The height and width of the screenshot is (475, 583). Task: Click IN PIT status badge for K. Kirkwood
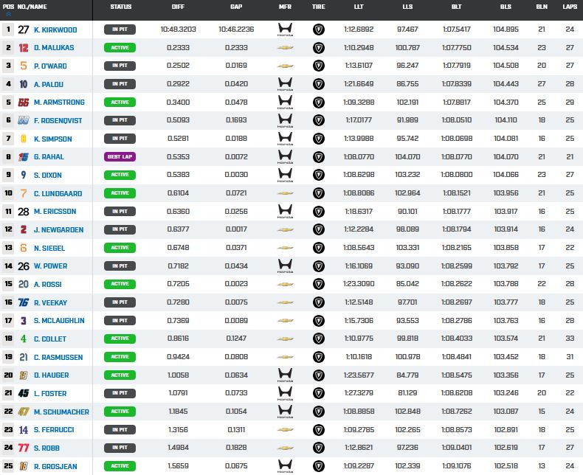(120, 30)
